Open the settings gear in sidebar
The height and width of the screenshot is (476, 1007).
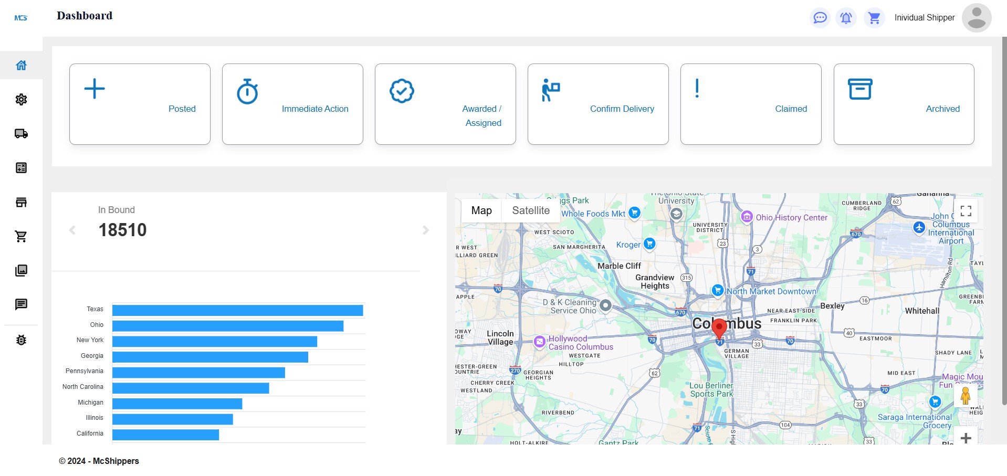click(21, 99)
